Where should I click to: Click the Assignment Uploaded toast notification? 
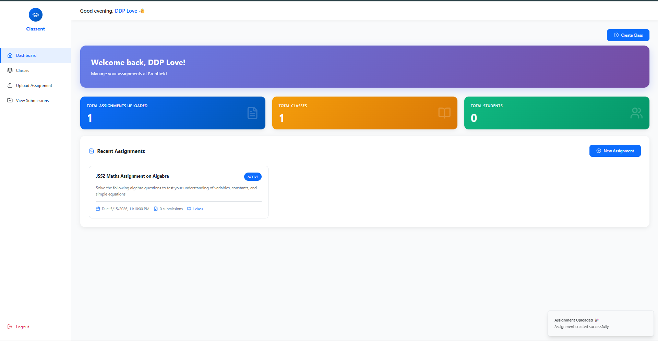(x=601, y=324)
